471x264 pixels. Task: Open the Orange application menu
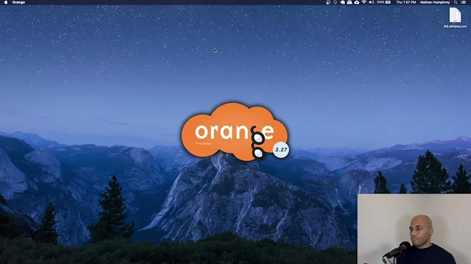tap(18, 2)
